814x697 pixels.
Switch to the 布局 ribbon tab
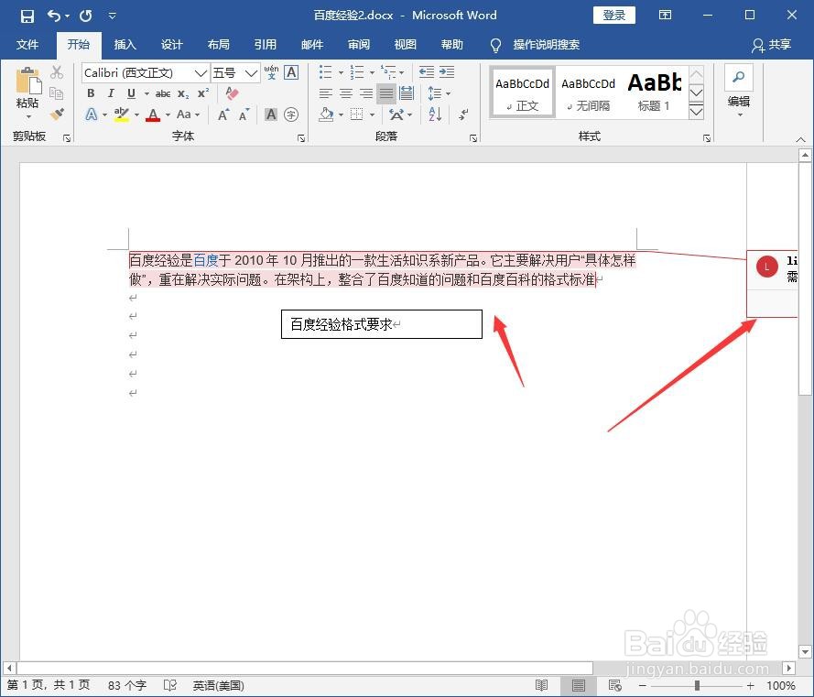tap(219, 45)
